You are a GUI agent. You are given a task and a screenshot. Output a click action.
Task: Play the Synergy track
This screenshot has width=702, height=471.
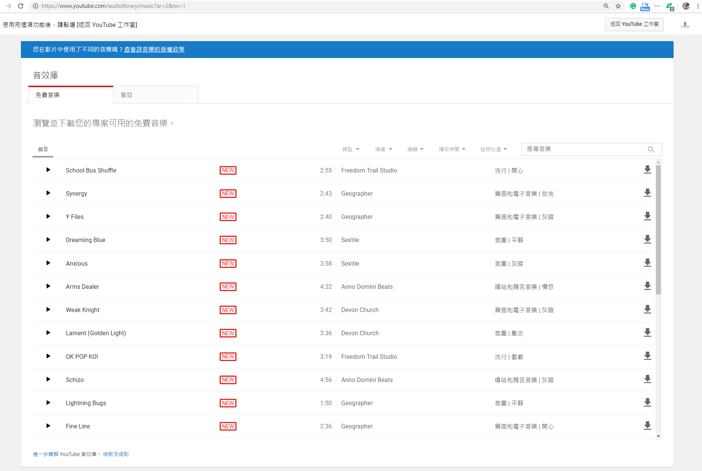[48, 193]
